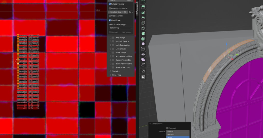The height and width of the screenshot is (138, 263).
Task: Open the dropdown beside Rotation Step
Action: pos(131,12)
